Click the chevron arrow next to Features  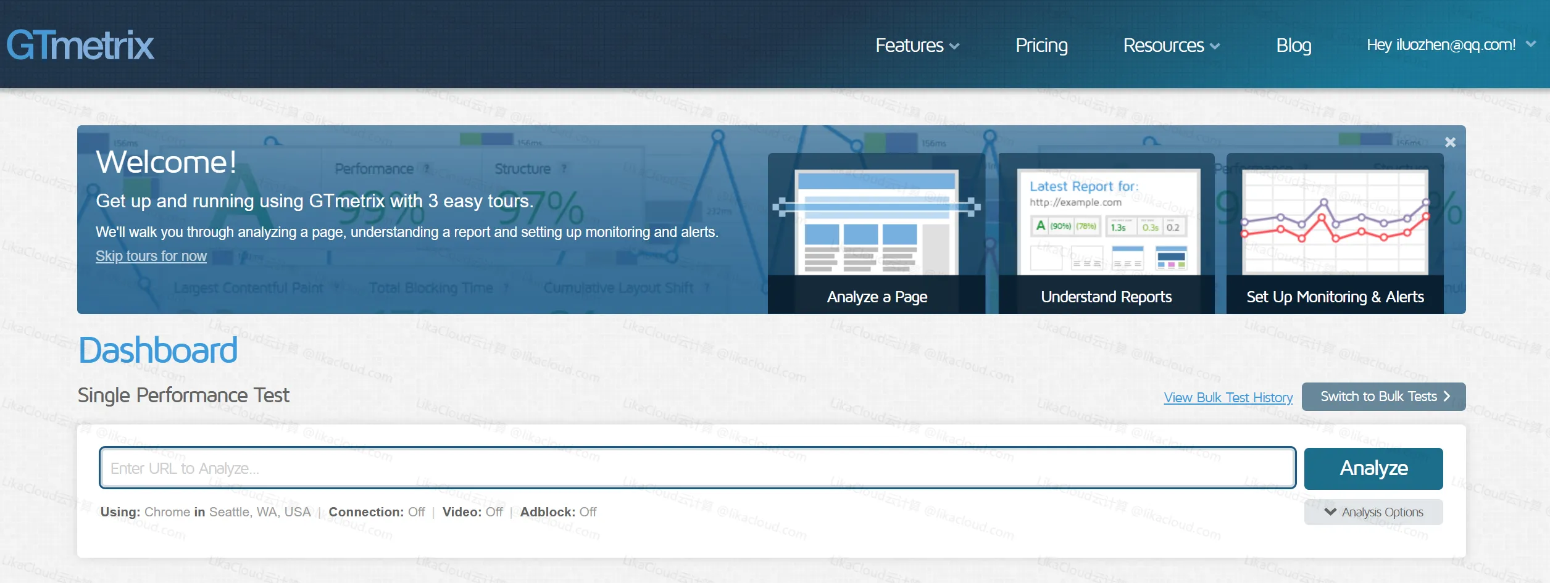tap(954, 46)
